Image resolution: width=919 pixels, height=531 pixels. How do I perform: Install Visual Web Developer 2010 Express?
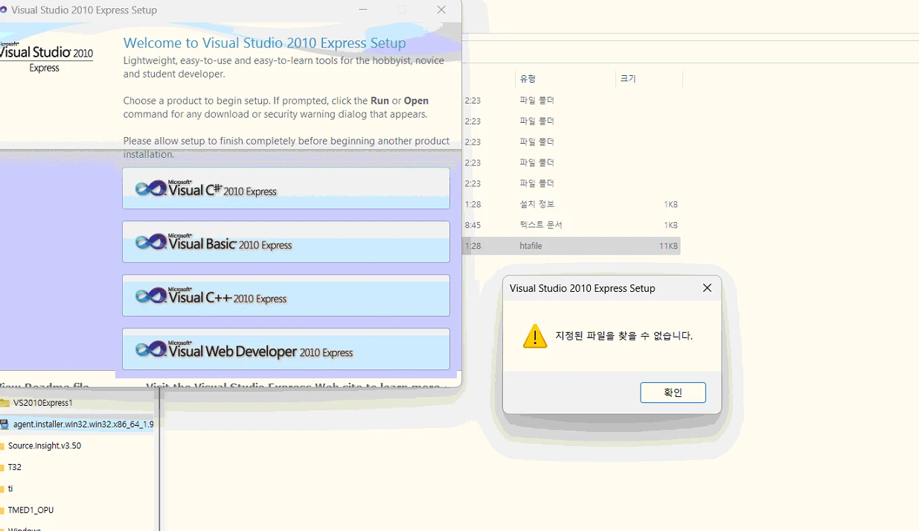286,349
